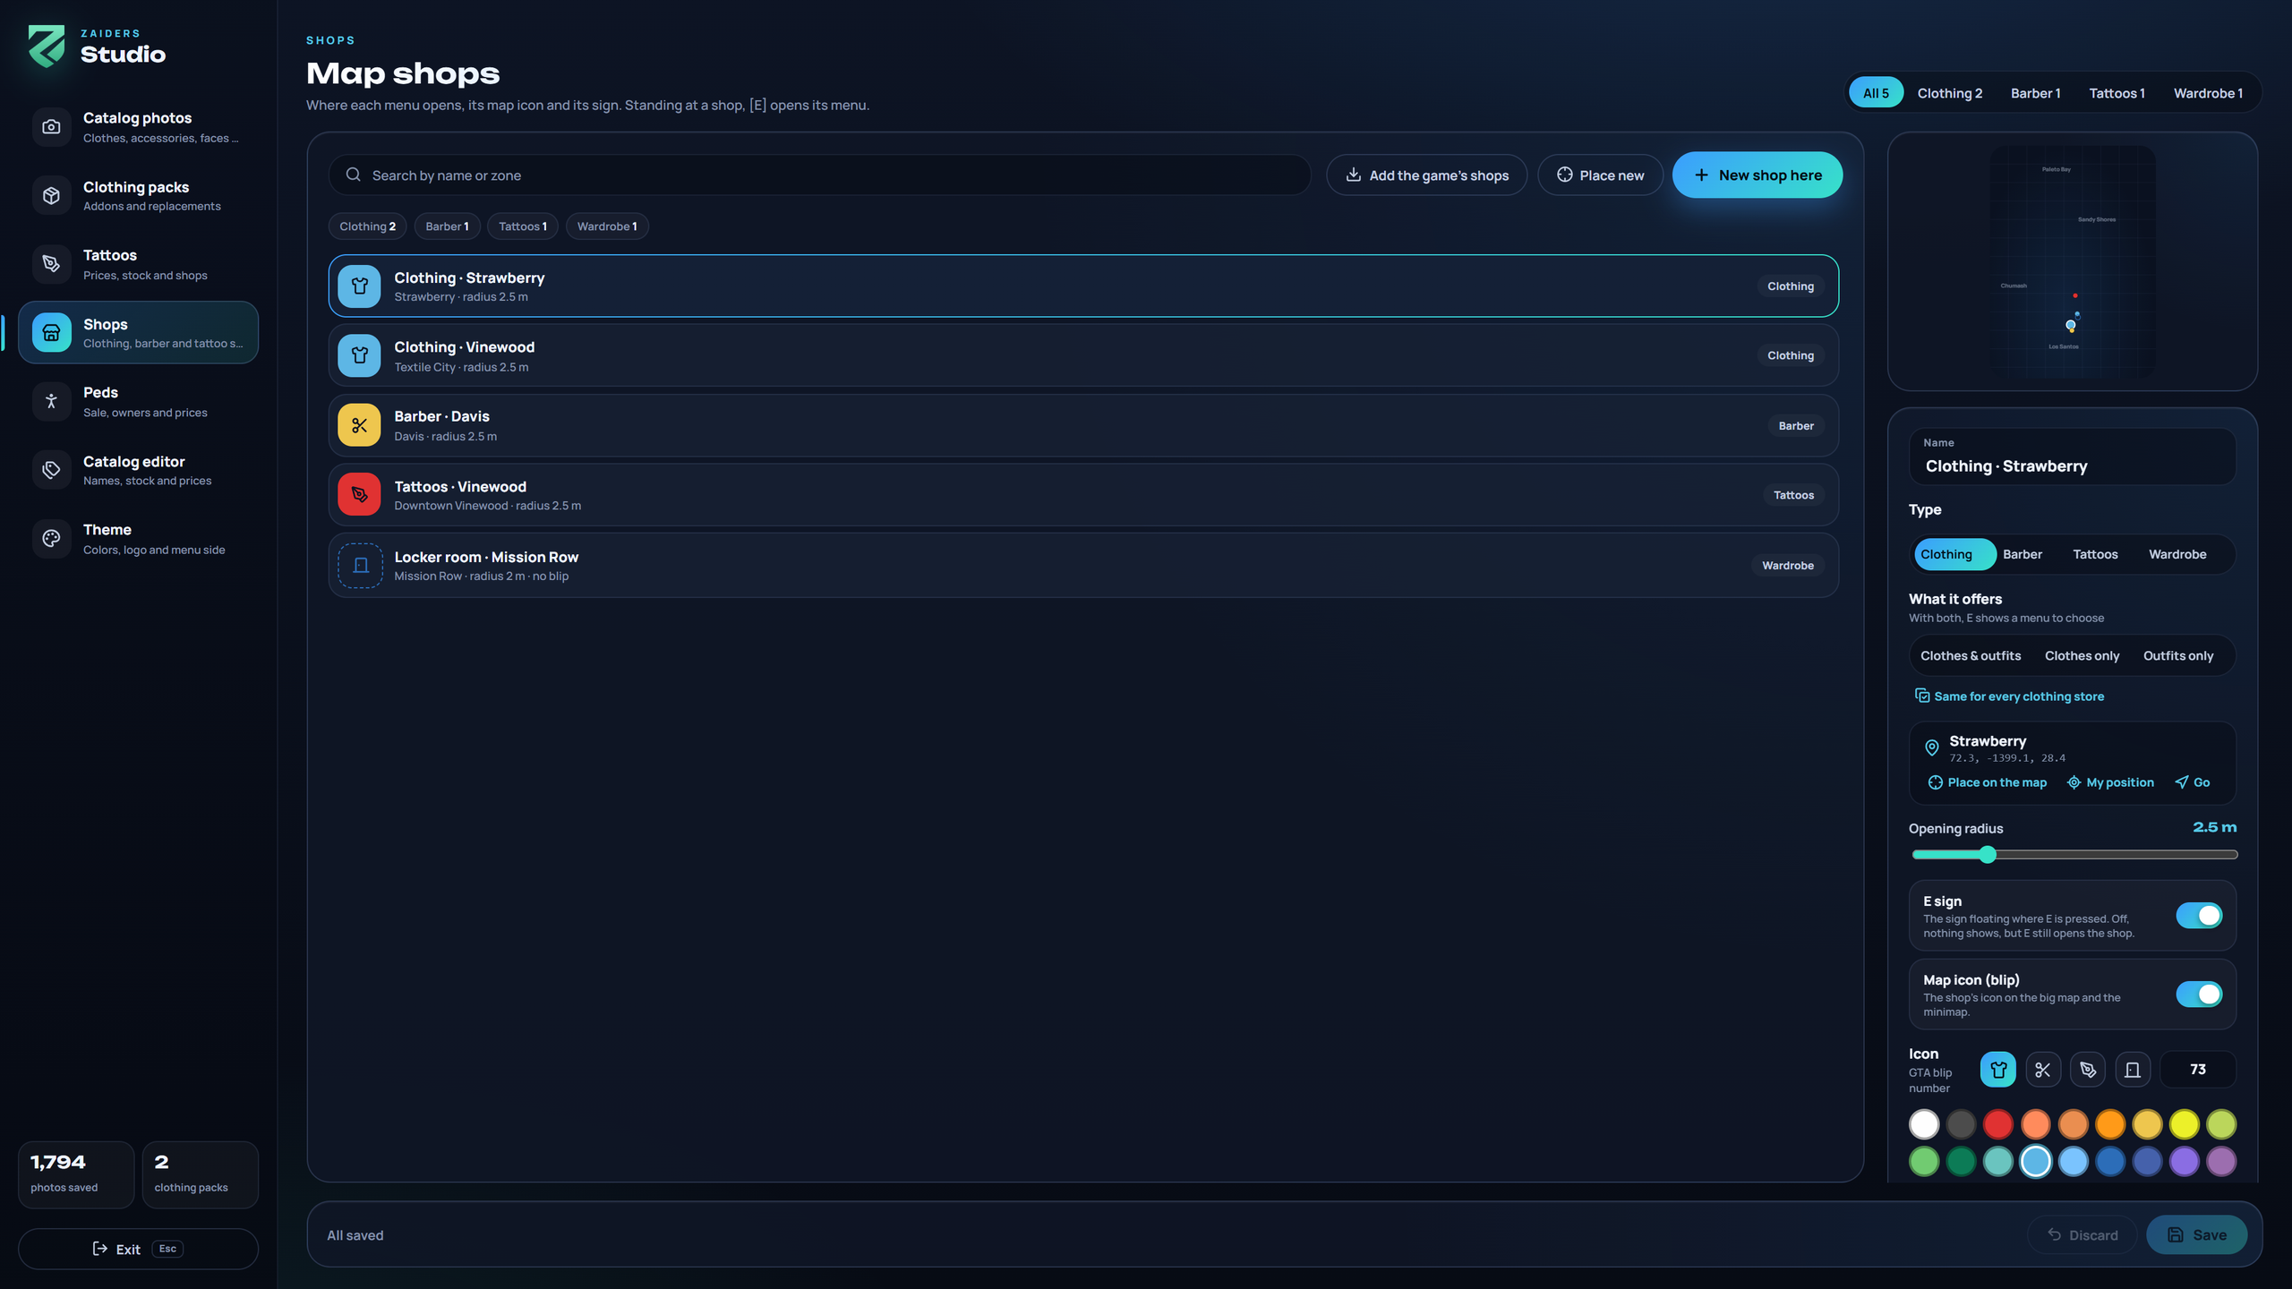Select tattoo pen blip icon in Icon row

coord(2088,1070)
